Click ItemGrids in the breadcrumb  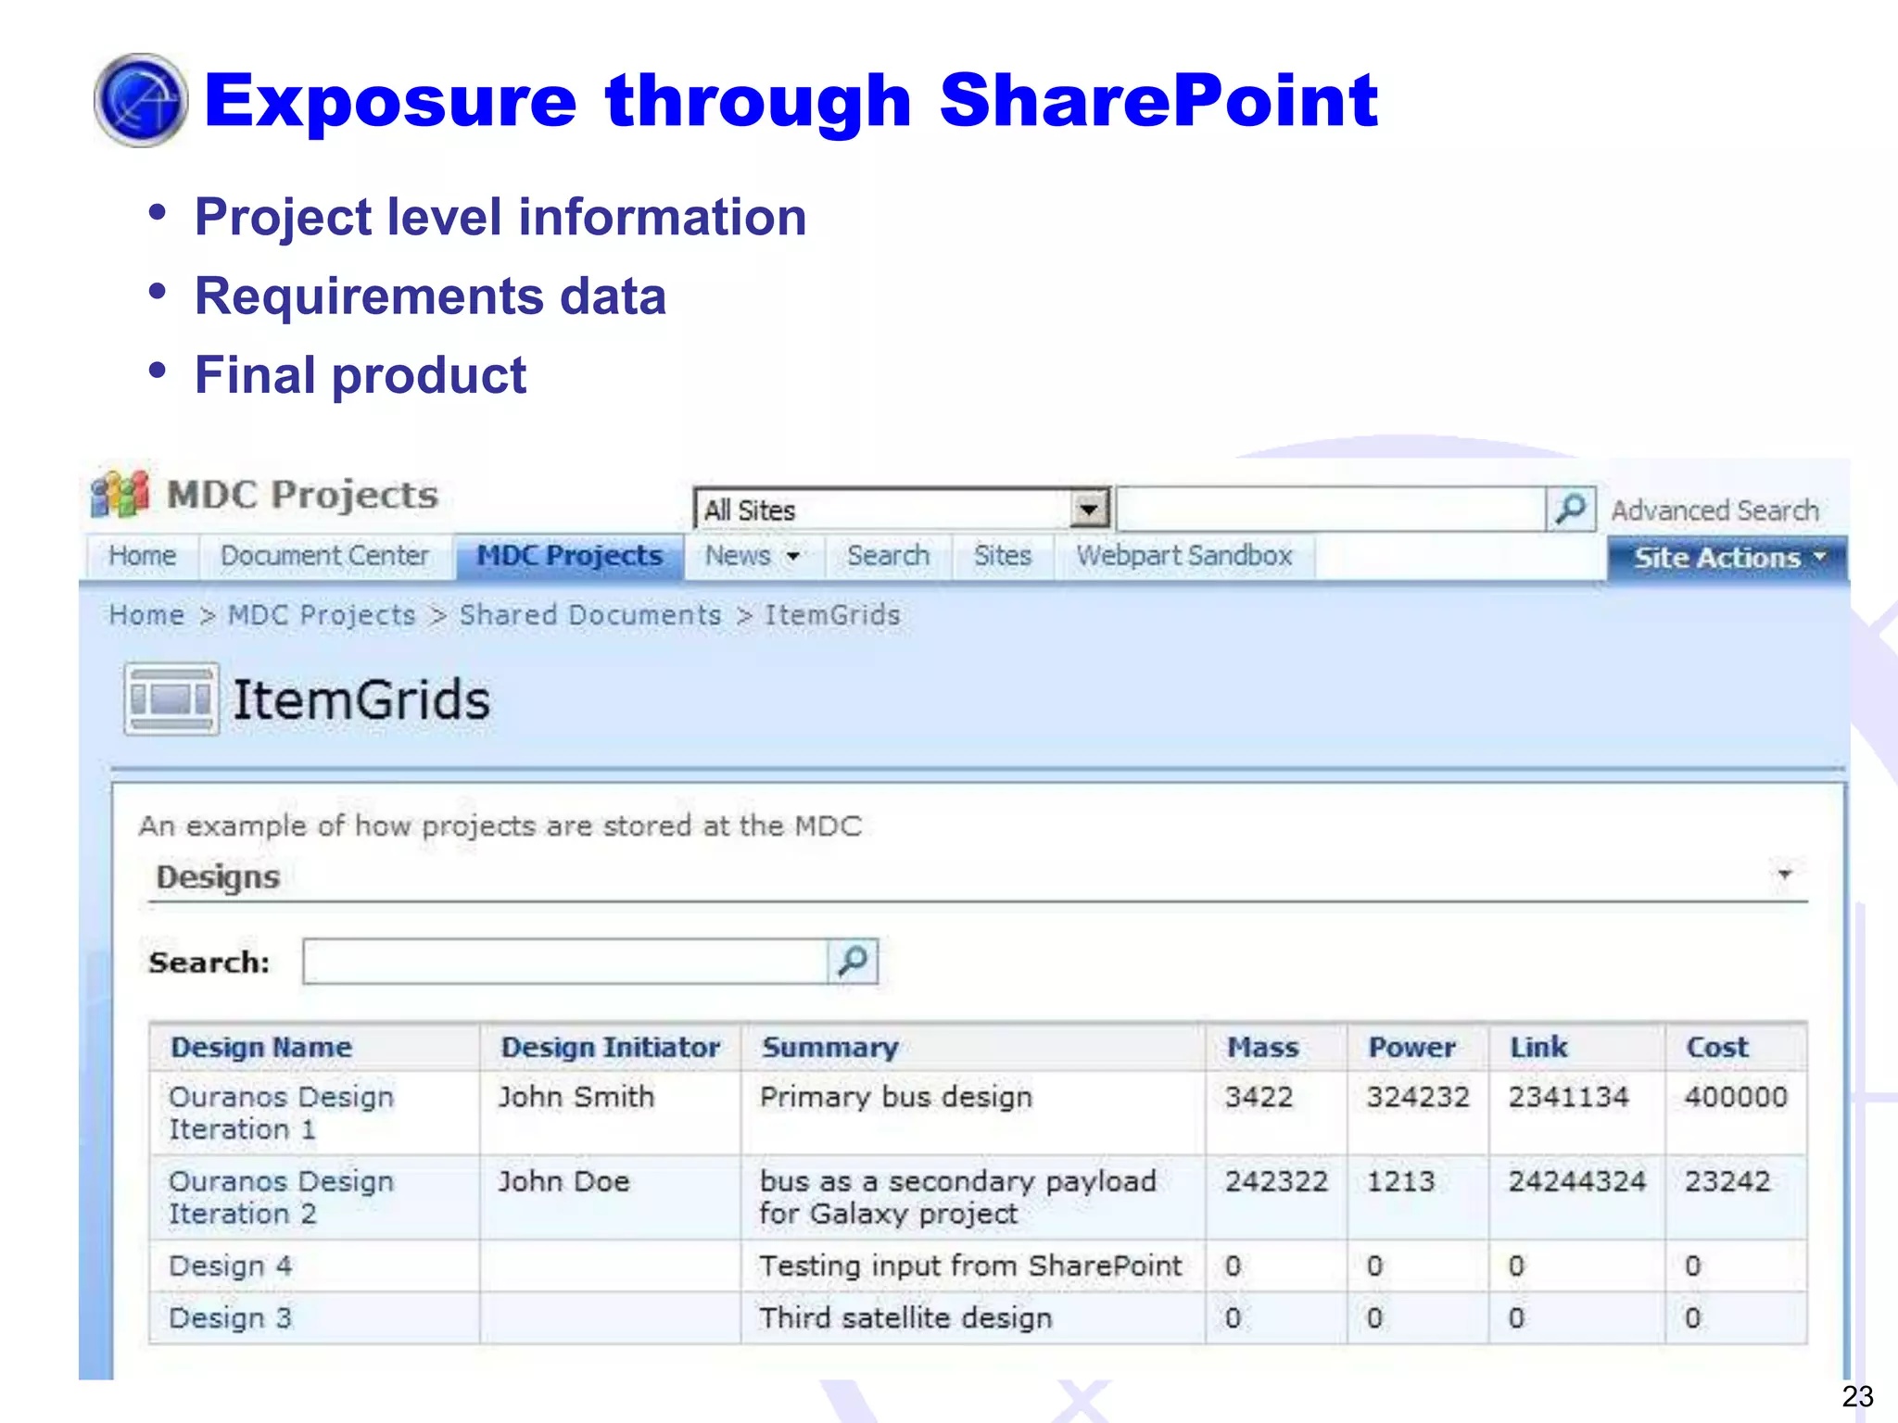pyautogui.click(x=832, y=615)
